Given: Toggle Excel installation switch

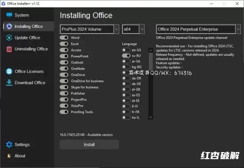Looking at the screenshot, I should tap(64, 44).
